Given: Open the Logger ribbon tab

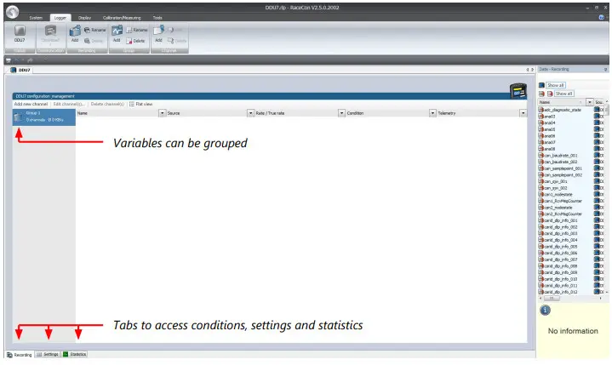Looking at the screenshot, I should pyautogui.click(x=60, y=18).
